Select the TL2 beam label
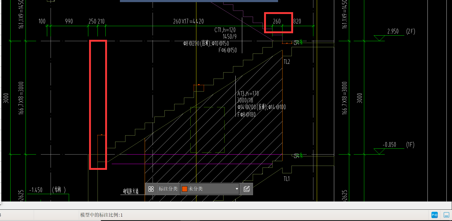 click(x=287, y=62)
